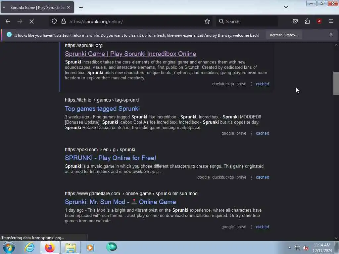This screenshot has height=254, width=339.
Task: Open the Firefox application menu
Action: click(331, 21)
